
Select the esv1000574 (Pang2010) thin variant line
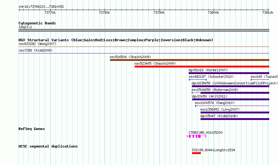click(x=232, y=106)
